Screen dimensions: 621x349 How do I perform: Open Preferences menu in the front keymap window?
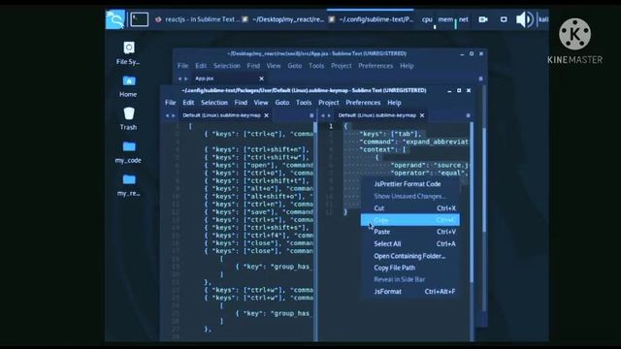[x=363, y=103]
